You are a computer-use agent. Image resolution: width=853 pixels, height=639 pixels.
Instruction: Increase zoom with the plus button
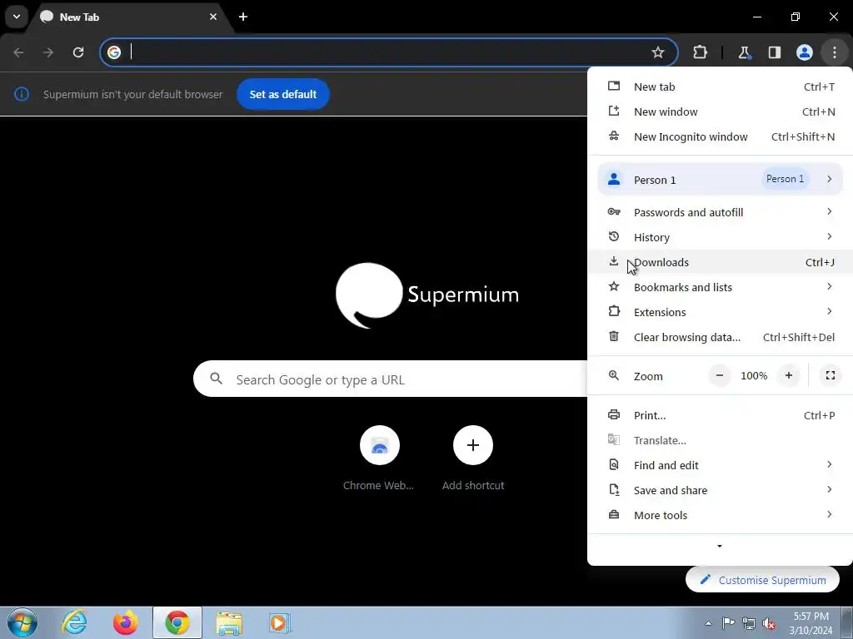tap(788, 375)
